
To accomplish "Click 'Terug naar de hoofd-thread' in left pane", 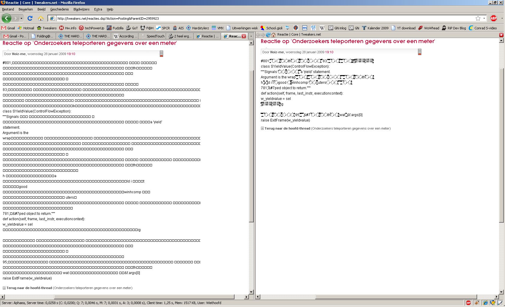I will [29, 288].
